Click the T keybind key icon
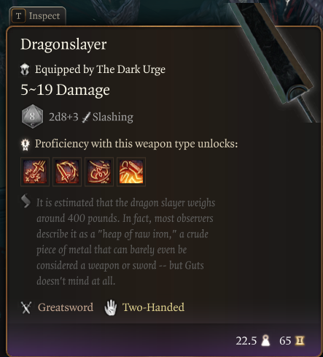The image size is (323, 357). [x=18, y=16]
